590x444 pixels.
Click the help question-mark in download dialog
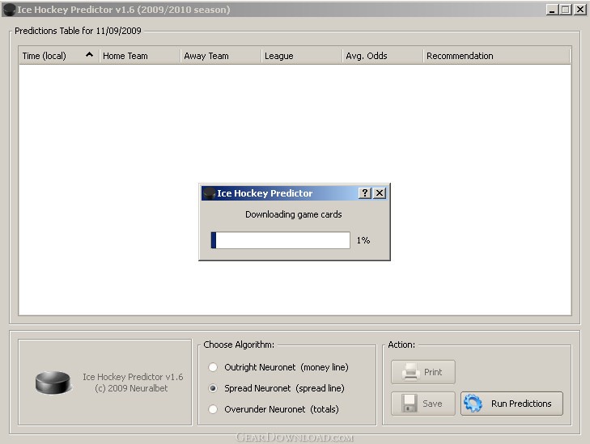point(365,192)
